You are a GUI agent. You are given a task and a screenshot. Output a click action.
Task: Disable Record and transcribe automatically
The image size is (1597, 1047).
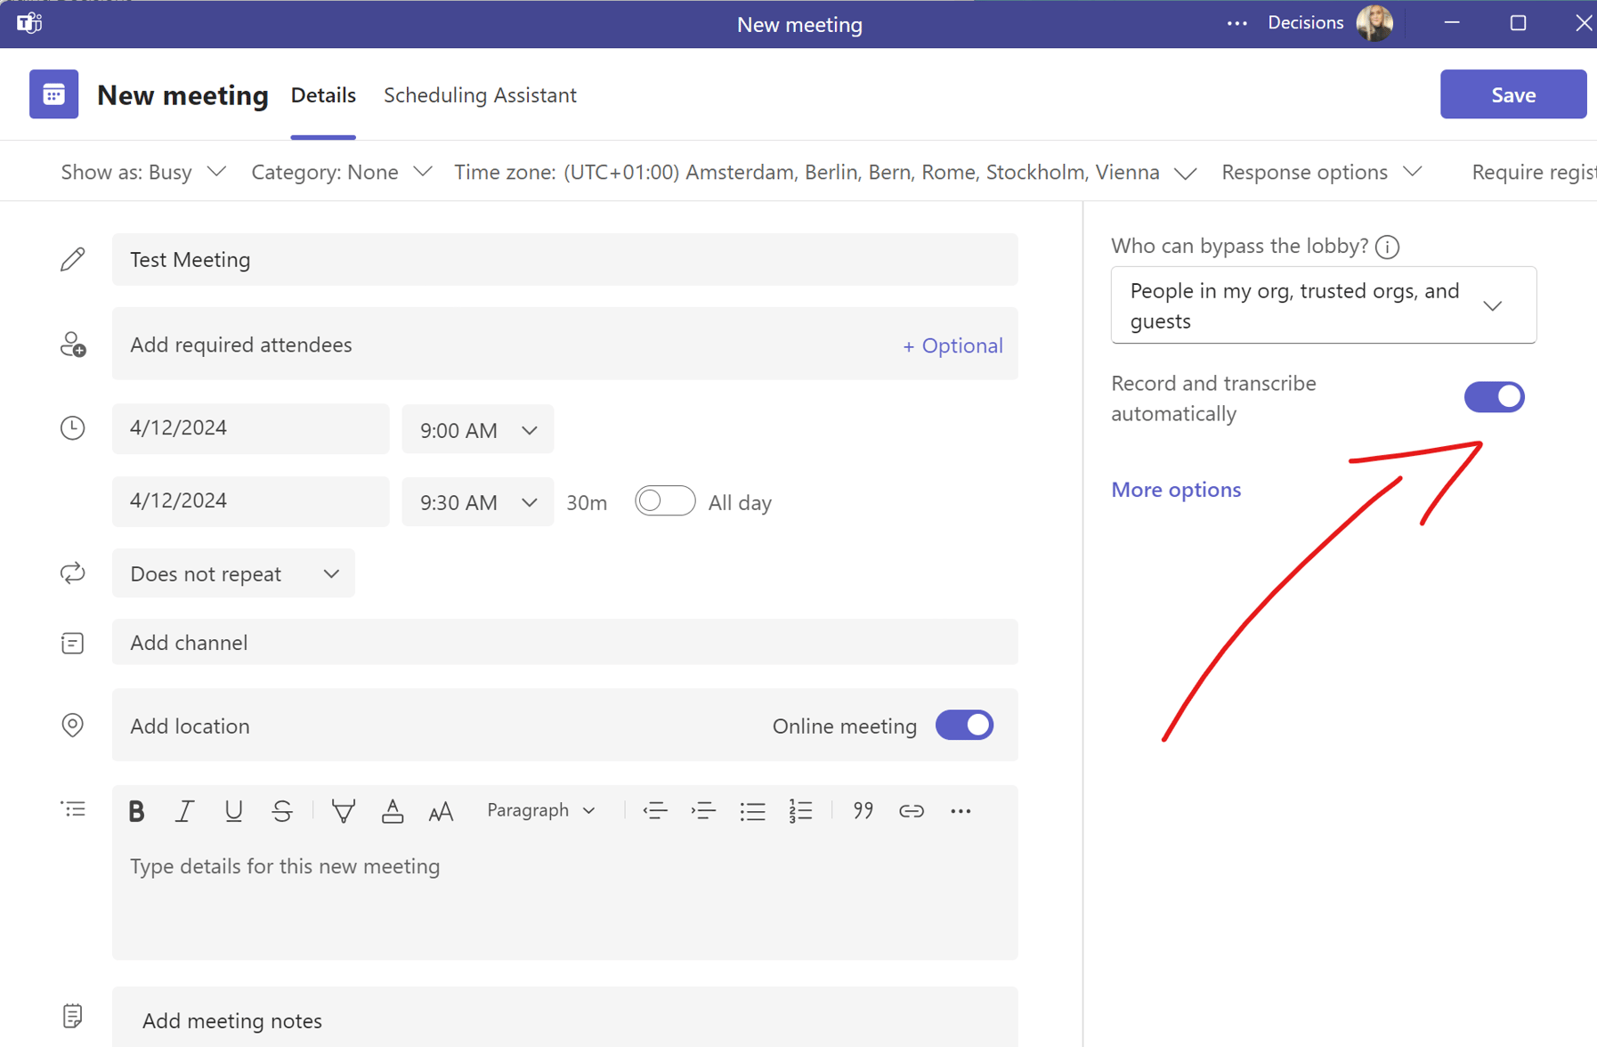tap(1493, 397)
